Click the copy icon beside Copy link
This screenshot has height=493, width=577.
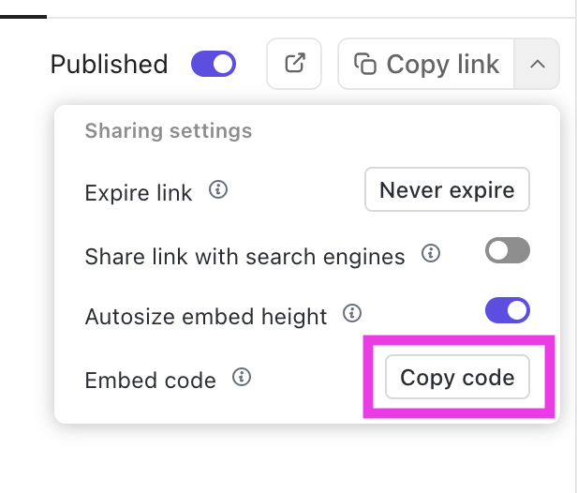[364, 64]
